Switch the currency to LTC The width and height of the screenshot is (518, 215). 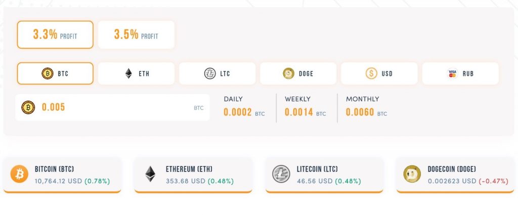218,73
